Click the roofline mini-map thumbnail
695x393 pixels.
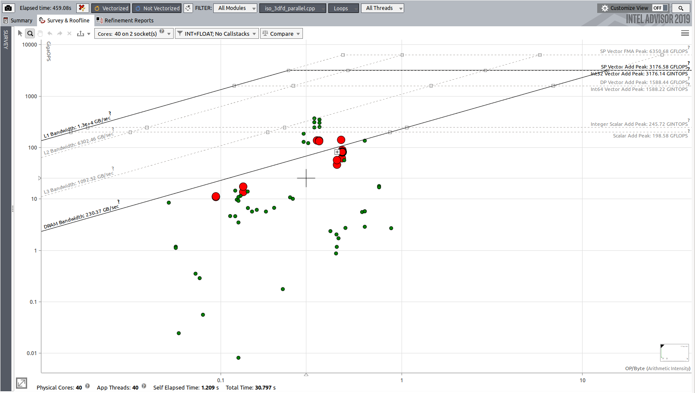674,352
